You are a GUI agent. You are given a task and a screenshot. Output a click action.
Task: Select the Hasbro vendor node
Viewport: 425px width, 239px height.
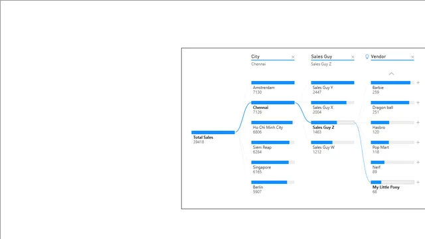click(x=392, y=122)
